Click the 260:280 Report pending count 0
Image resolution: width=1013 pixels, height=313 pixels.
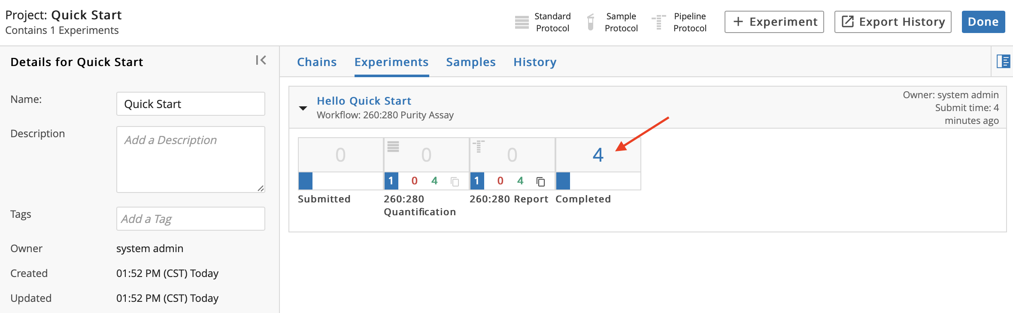tap(512, 155)
